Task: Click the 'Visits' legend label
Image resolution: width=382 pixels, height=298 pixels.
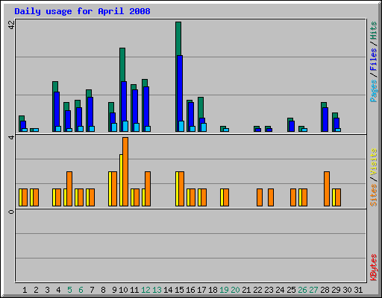Action: [374, 162]
